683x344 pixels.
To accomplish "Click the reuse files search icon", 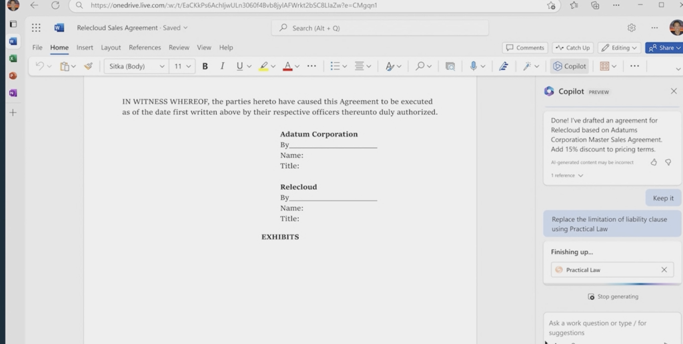I will coord(450,66).
